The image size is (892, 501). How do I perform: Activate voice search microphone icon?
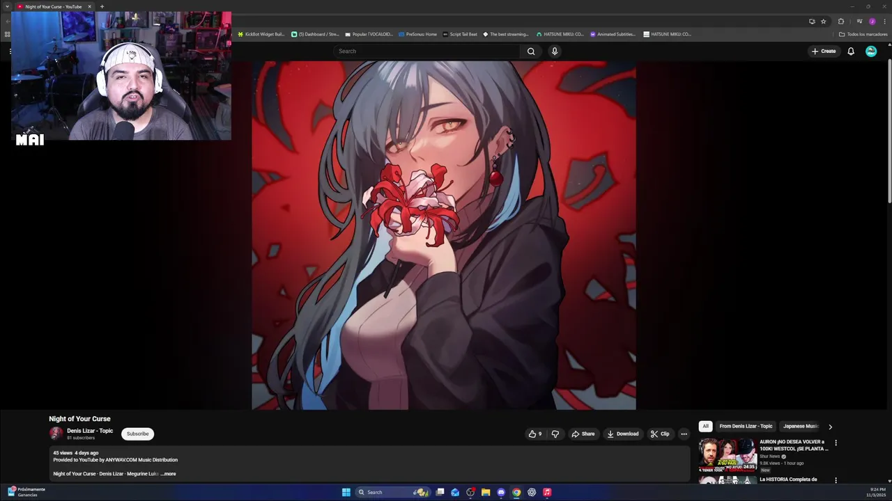[555, 51]
